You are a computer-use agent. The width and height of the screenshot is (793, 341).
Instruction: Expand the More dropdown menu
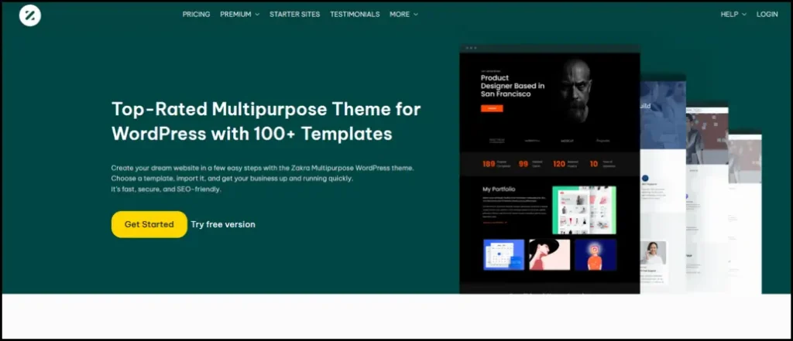(x=403, y=14)
